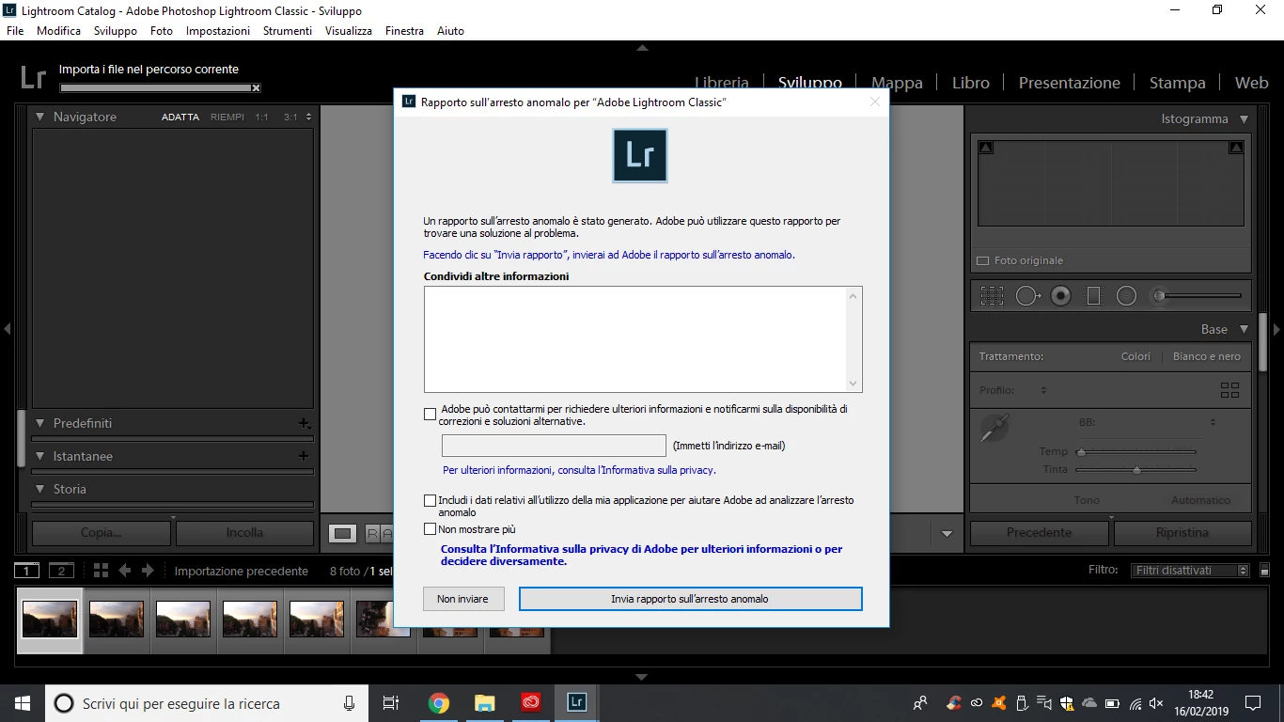Open the Sviluppo menu

[x=116, y=31]
